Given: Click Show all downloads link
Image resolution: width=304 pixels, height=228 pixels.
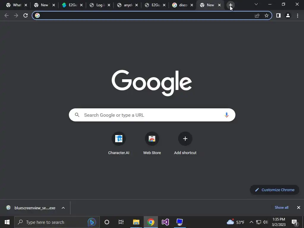Looking at the screenshot, I should pos(281,208).
